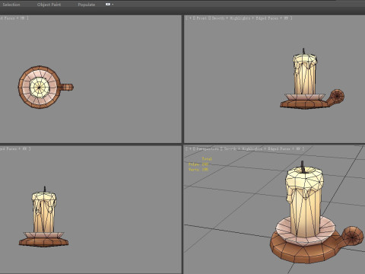Click the 'Polys' statistics text
Viewport: 365px width, 274px height.
coord(198,164)
